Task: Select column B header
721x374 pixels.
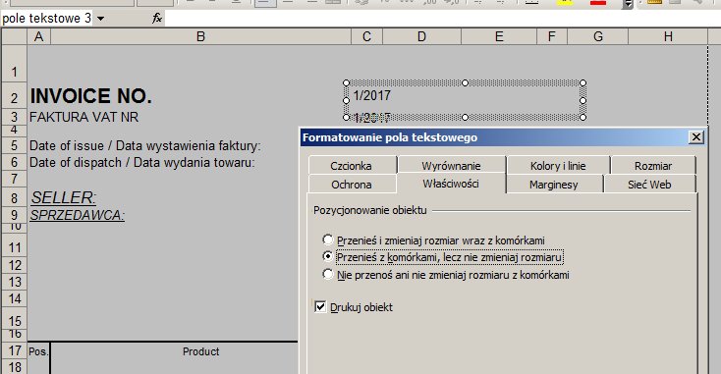Action: click(200, 36)
